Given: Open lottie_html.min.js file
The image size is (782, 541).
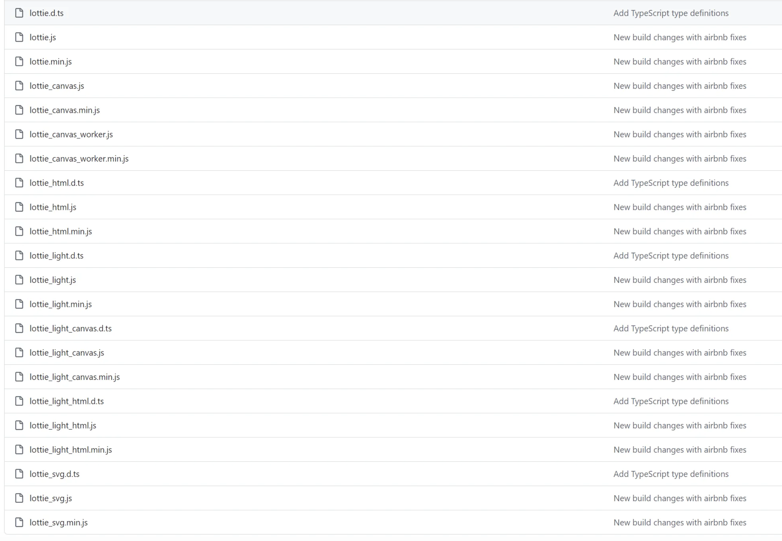Looking at the screenshot, I should click(61, 231).
